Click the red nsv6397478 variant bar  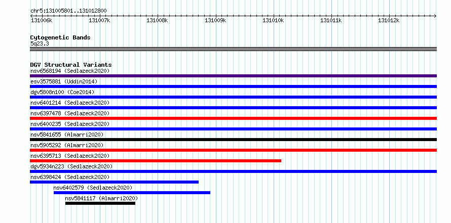click(233, 118)
